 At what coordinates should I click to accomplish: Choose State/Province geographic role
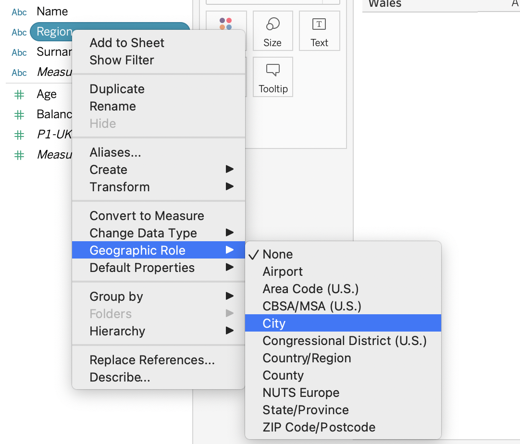coord(306,410)
